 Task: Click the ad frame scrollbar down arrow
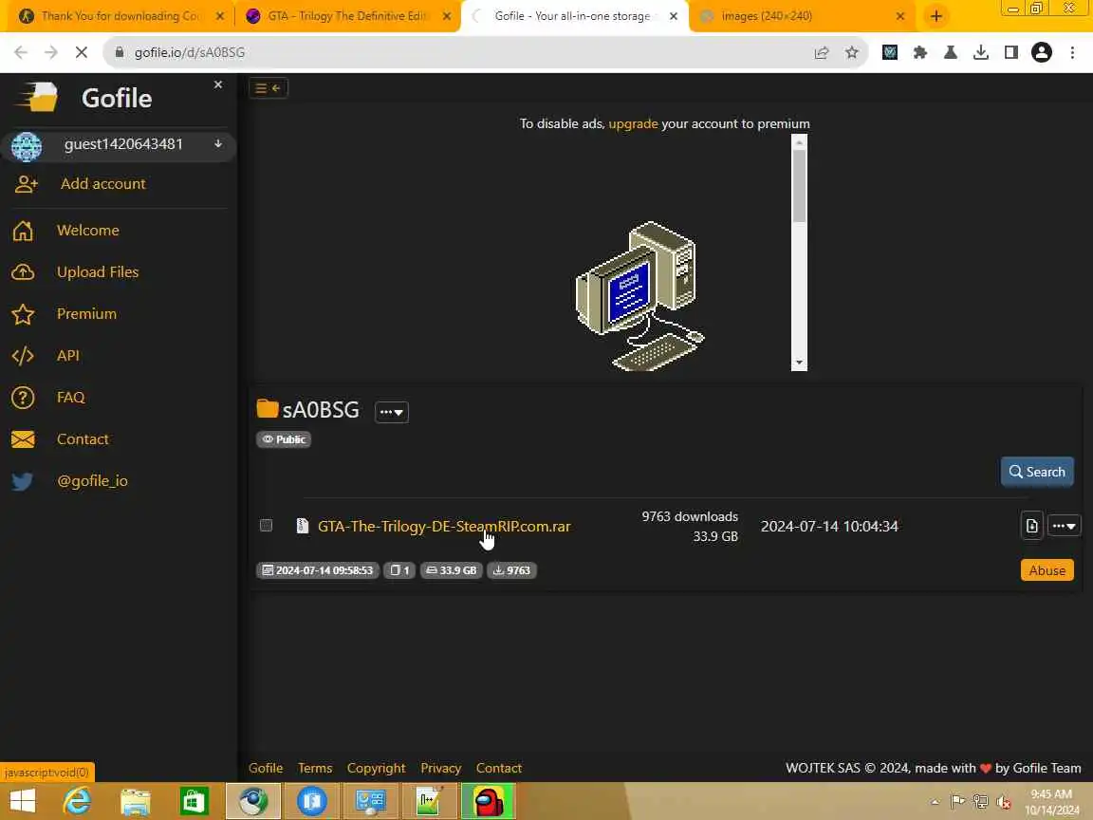pos(799,363)
